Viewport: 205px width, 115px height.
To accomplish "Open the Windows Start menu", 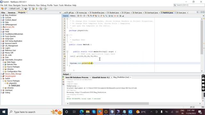I will tap(4, 112).
